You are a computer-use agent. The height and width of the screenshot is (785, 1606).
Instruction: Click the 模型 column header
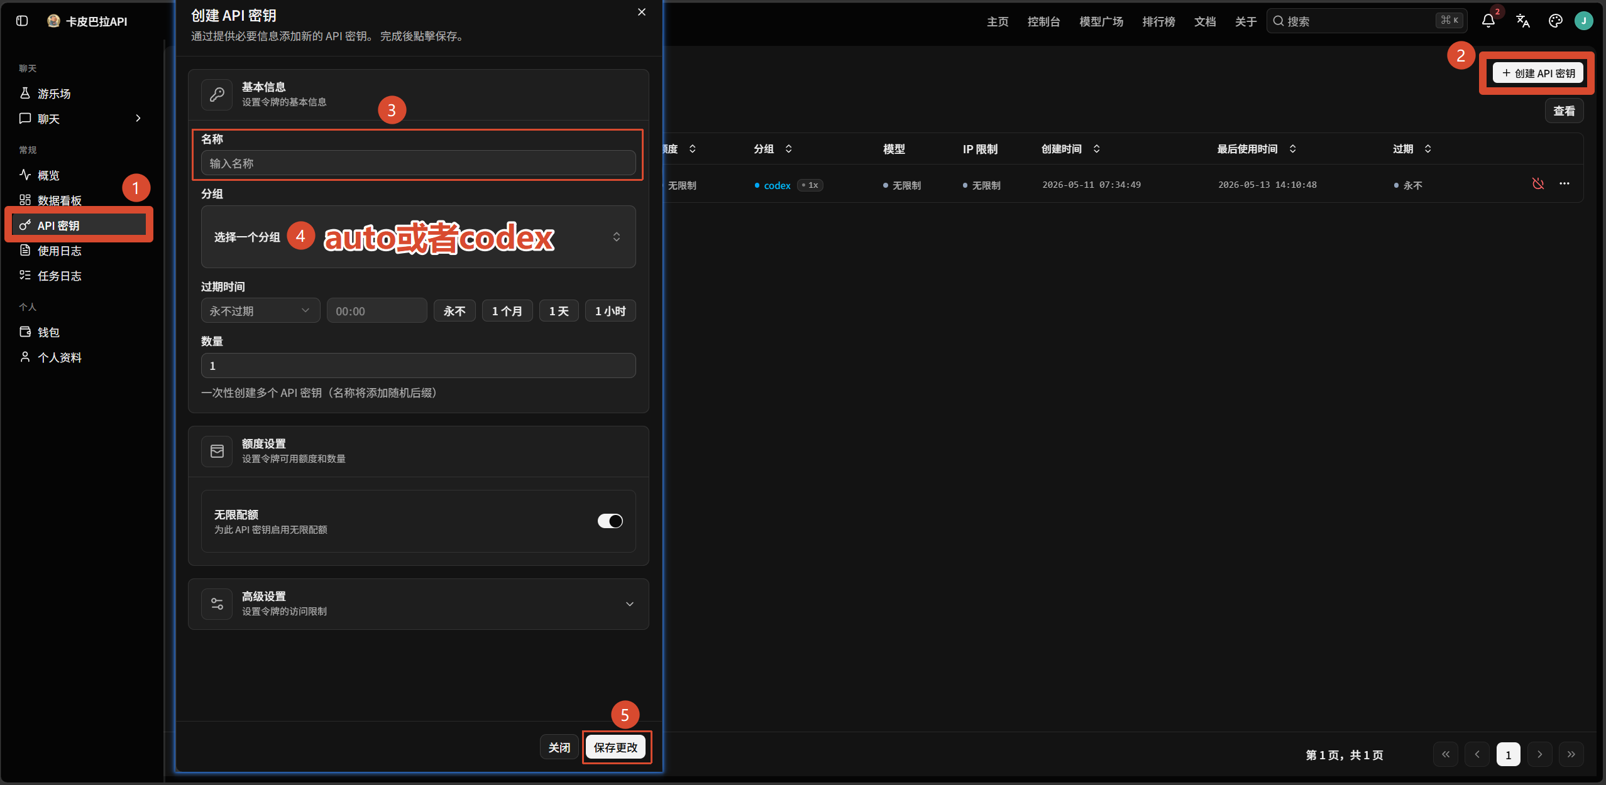(894, 149)
